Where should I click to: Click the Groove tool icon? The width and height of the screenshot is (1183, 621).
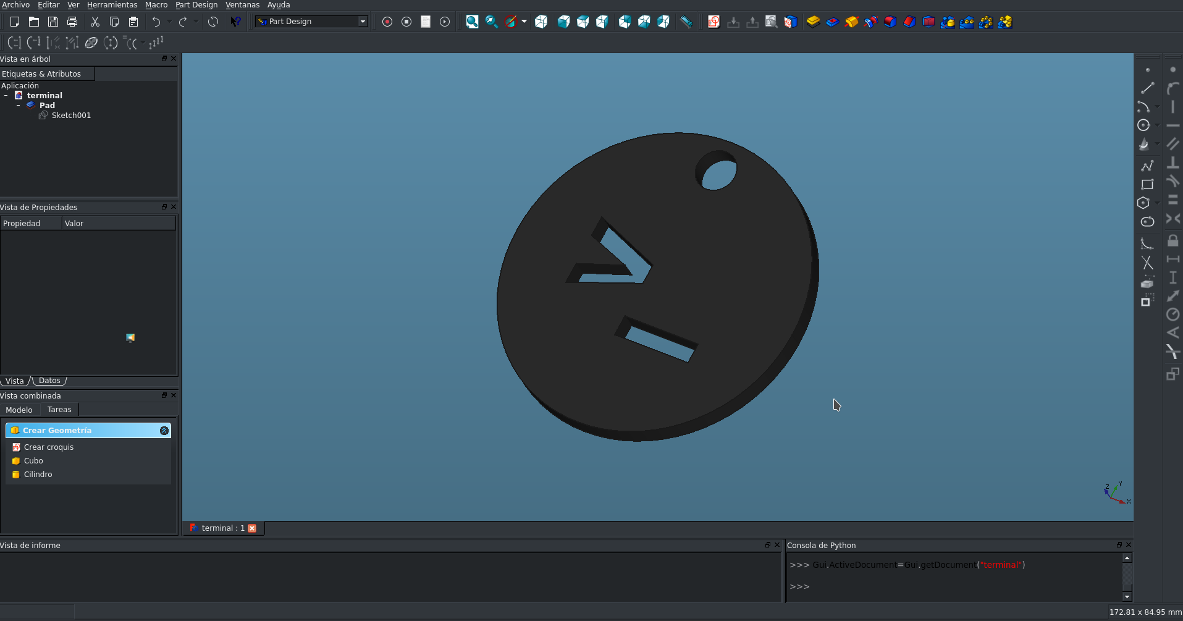click(x=871, y=22)
